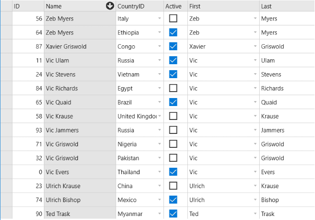Uncheck Active for Ted Trask
The height and width of the screenshot is (220, 315).
(173, 214)
